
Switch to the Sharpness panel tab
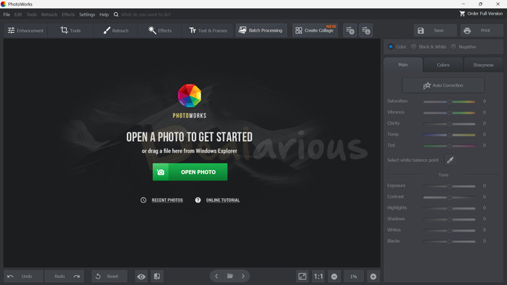point(483,65)
